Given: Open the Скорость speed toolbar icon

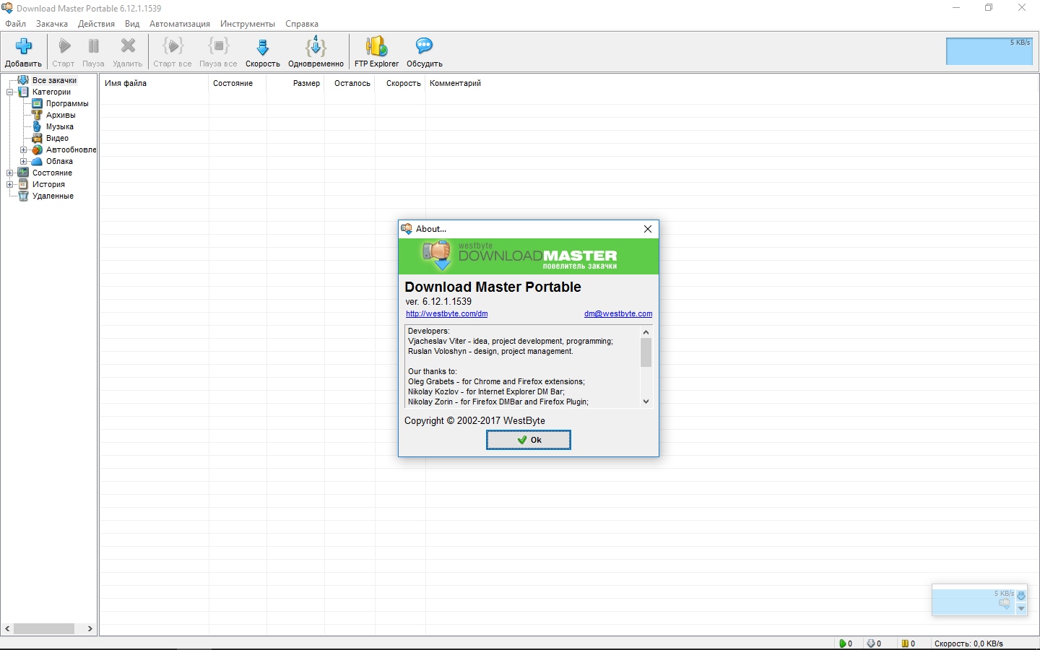Looking at the screenshot, I should point(263,47).
